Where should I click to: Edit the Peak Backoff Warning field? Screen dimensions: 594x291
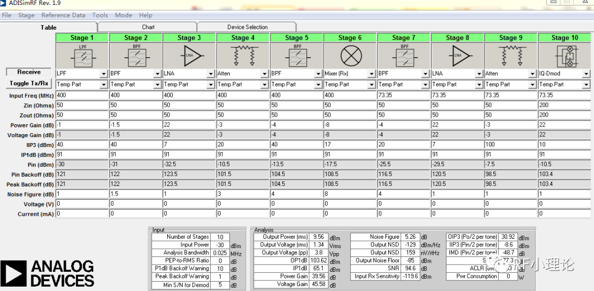point(219,277)
